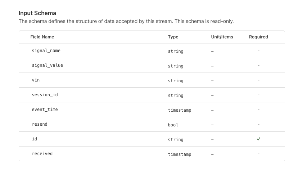Click the timestamp type in the received row
298x172 pixels.
[179, 154]
